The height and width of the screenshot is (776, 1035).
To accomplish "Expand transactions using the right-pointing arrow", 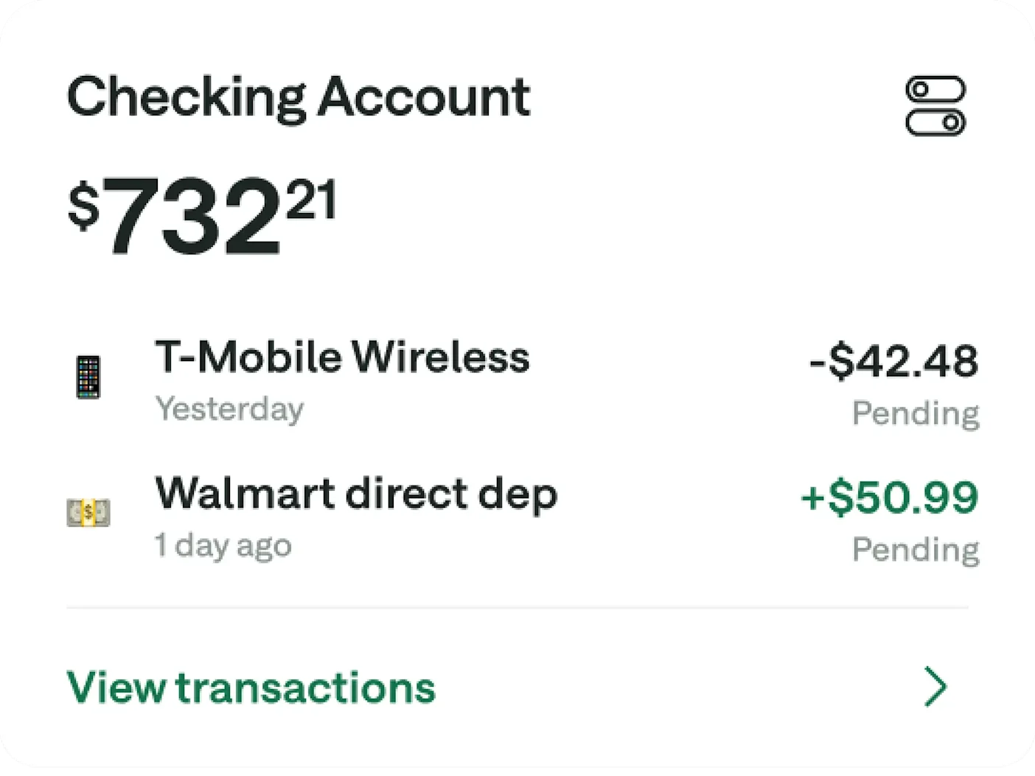I will coord(936,686).
